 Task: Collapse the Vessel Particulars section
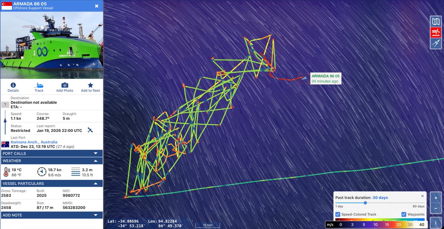pyautogui.click(x=52, y=183)
